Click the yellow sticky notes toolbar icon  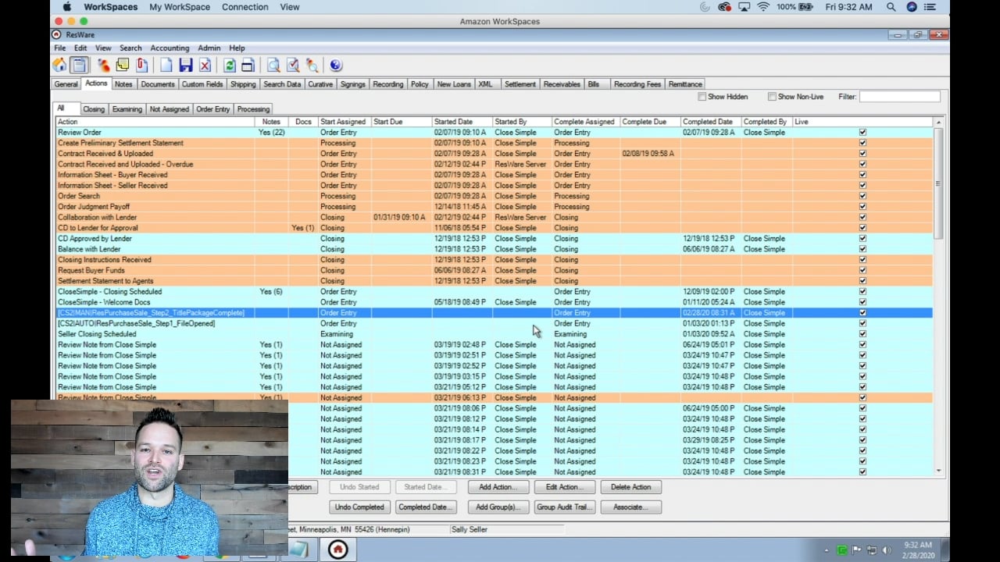(x=123, y=66)
